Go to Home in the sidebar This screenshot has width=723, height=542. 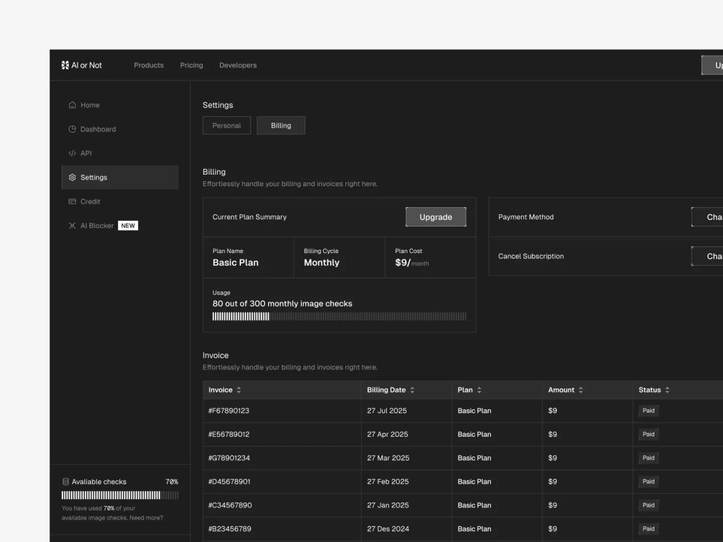coord(120,105)
